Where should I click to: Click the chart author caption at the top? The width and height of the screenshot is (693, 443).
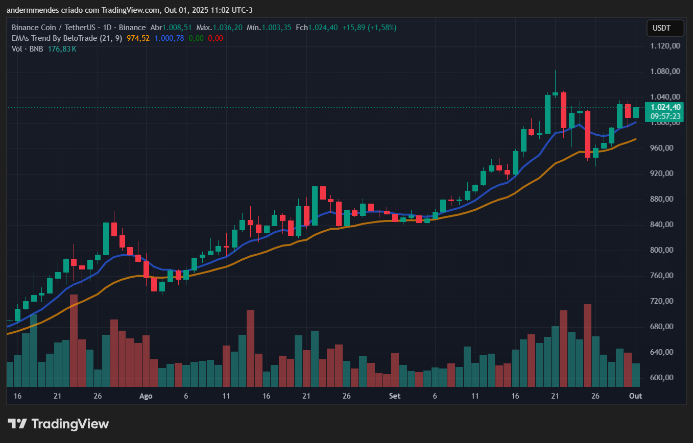(129, 10)
